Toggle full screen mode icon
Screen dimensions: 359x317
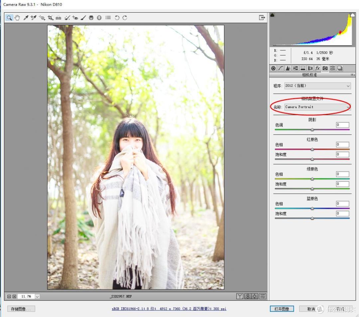tap(262, 18)
